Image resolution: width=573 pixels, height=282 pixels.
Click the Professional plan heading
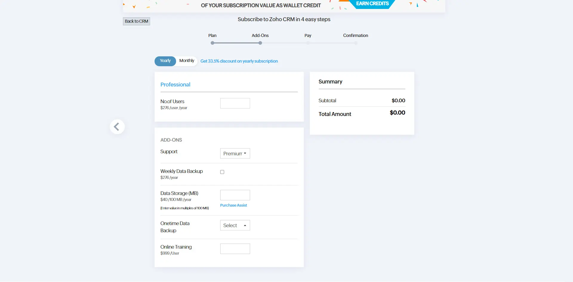tap(175, 85)
